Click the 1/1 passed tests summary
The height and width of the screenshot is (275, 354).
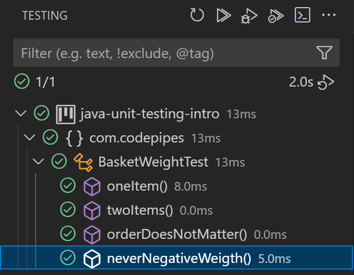click(x=45, y=82)
